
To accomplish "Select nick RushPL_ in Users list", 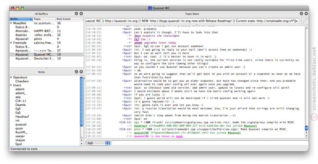I will 21,132.
